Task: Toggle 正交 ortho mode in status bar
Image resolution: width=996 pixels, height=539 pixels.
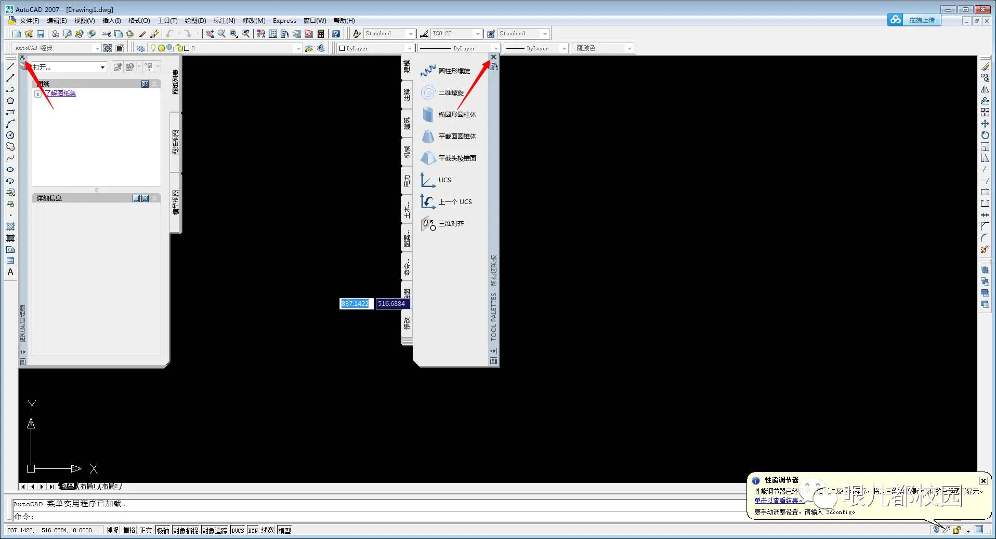Action: pyautogui.click(x=146, y=530)
